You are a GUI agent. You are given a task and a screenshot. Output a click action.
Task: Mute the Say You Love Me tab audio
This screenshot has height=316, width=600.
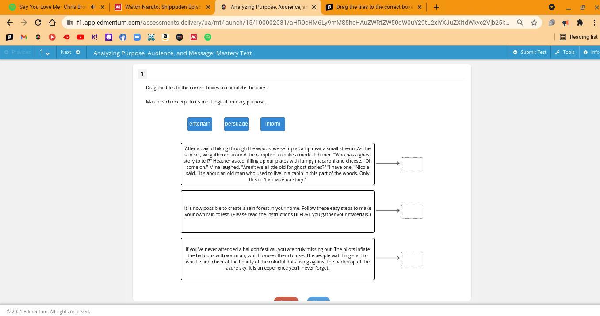click(93, 7)
